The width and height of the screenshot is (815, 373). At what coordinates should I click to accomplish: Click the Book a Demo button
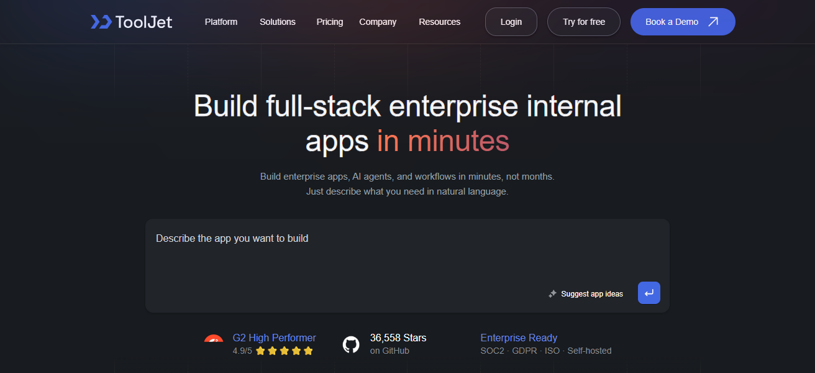click(682, 22)
